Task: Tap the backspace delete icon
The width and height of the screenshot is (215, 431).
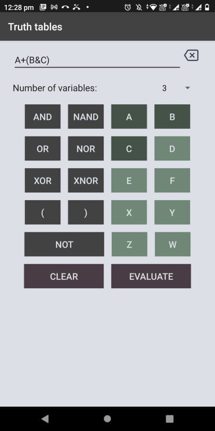Action: (192, 56)
